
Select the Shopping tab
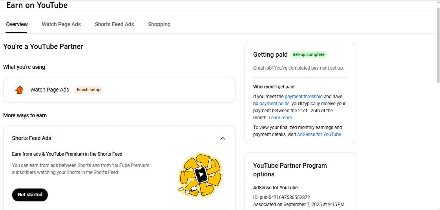[x=159, y=24]
